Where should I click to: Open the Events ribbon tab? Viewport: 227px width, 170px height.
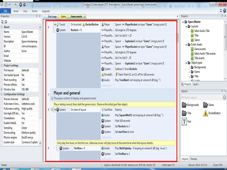click(35, 11)
